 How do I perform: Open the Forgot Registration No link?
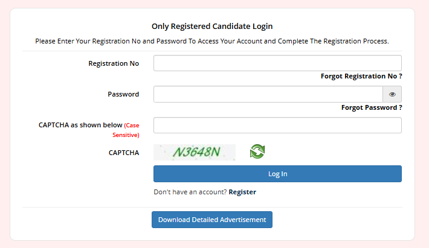[x=361, y=77]
